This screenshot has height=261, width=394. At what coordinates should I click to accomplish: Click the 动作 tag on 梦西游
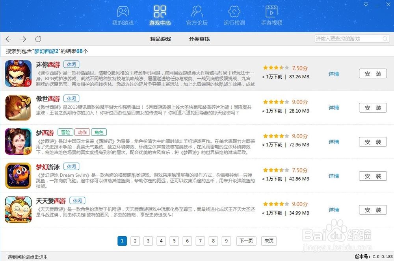click(x=82, y=132)
